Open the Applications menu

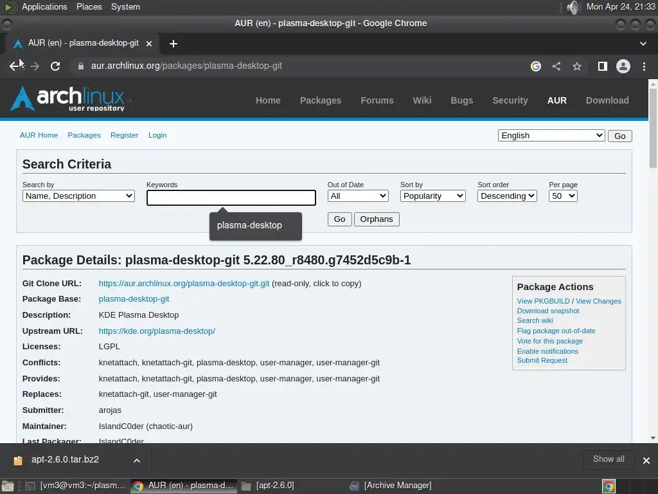[44, 6]
